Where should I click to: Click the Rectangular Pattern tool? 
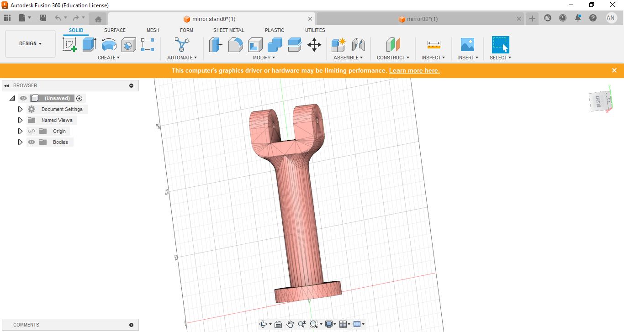point(148,45)
